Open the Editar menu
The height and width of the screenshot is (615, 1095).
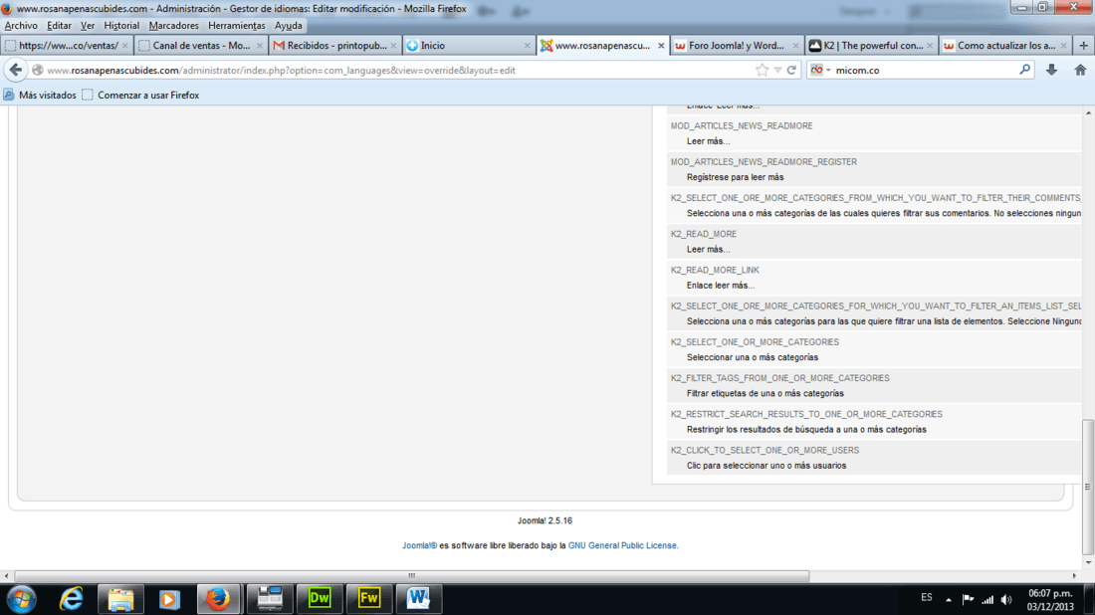(x=59, y=26)
